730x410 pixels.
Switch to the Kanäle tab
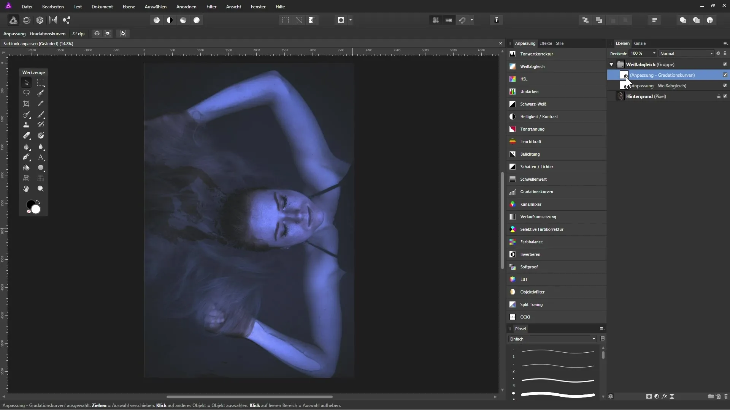coord(639,43)
